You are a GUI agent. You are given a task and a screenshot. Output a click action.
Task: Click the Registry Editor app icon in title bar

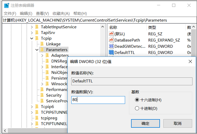point(7,5)
